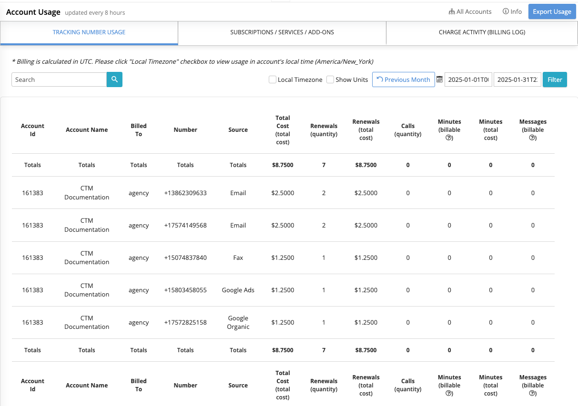This screenshot has height=406, width=578.
Task: Click help icon in bottom Messages billable header
Action: coord(533,394)
